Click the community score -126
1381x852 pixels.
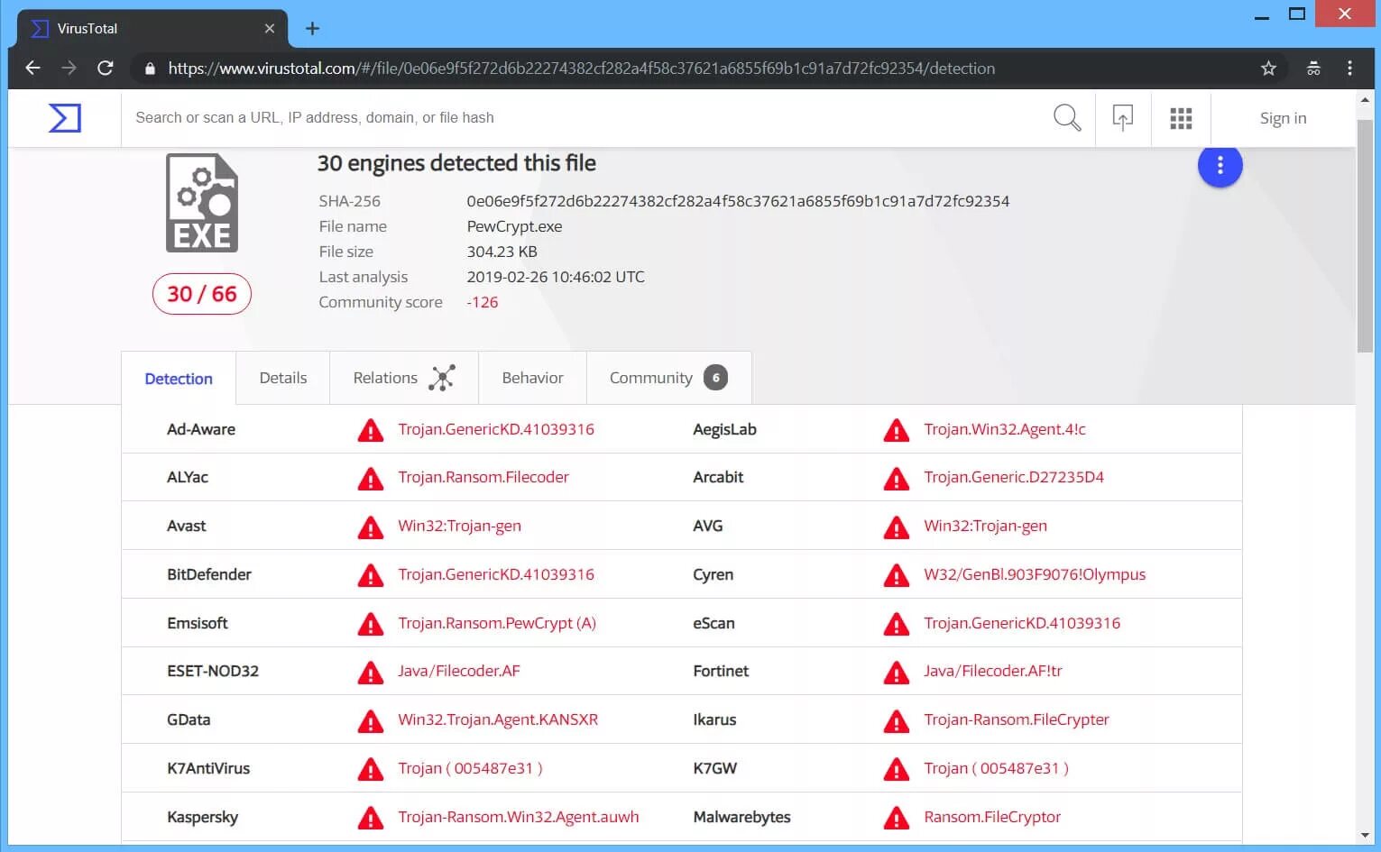(x=483, y=302)
